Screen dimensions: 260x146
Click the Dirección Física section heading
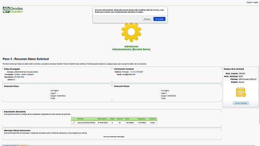pos(11,86)
